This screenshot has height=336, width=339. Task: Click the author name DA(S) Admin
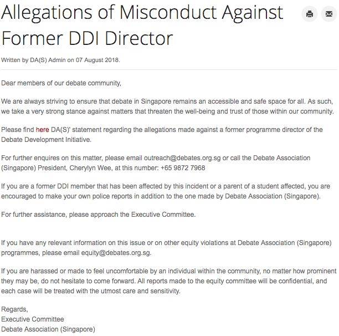pyautogui.click(x=48, y=60)
